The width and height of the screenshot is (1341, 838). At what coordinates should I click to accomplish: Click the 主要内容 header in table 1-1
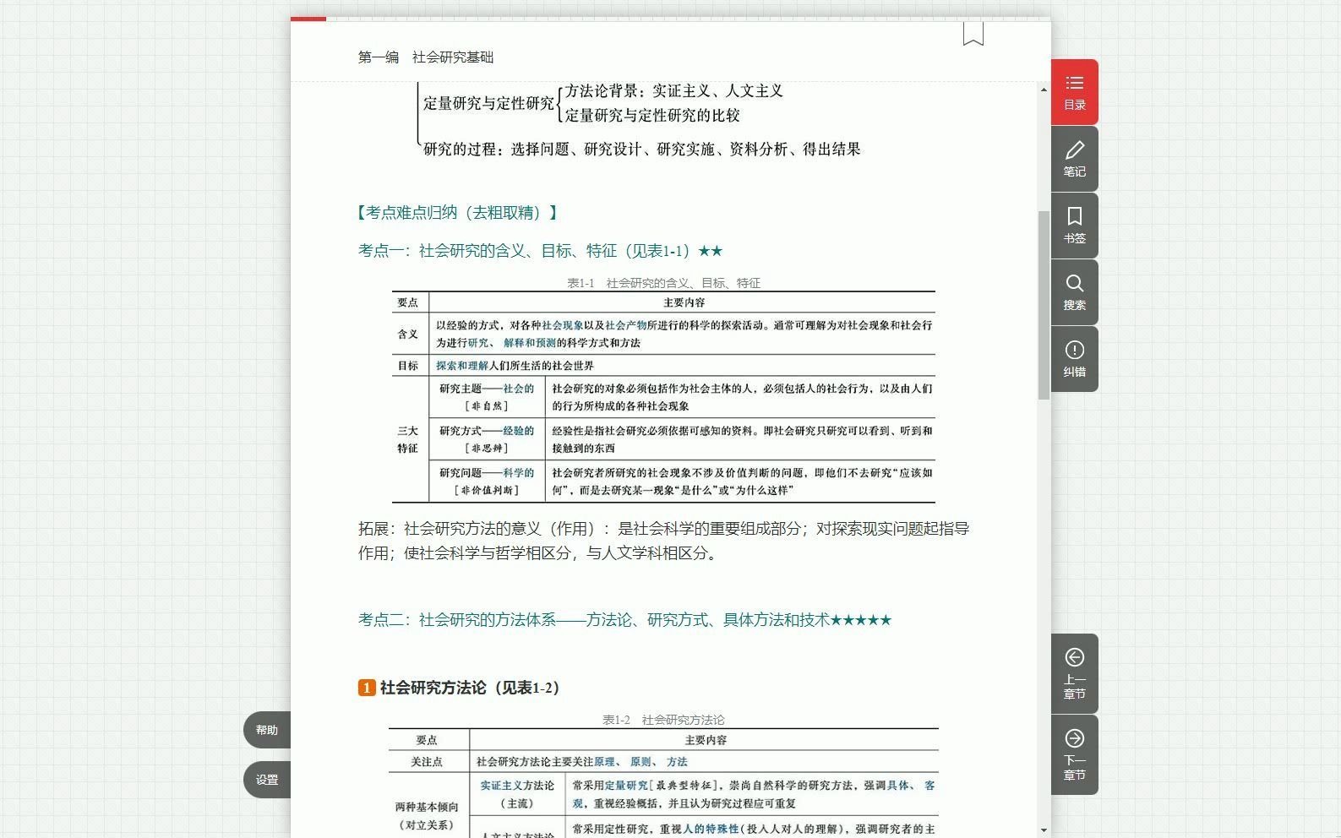(684, 302)
